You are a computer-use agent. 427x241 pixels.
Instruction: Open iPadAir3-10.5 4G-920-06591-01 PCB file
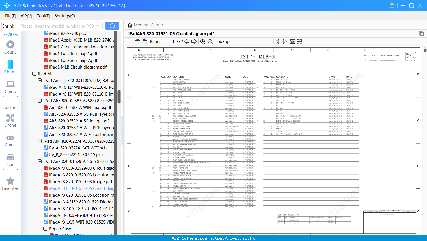(x=79, y=208)
